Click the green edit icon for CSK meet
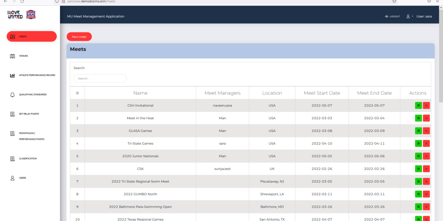This screenshot has width=443, height=221. tap(418, 169)
